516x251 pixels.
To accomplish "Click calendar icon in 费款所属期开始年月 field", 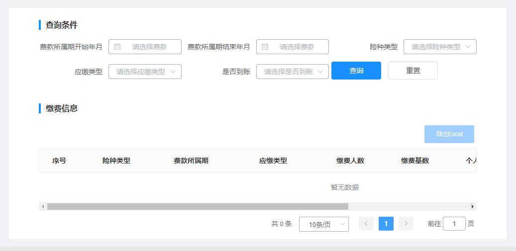I will 117,47.
